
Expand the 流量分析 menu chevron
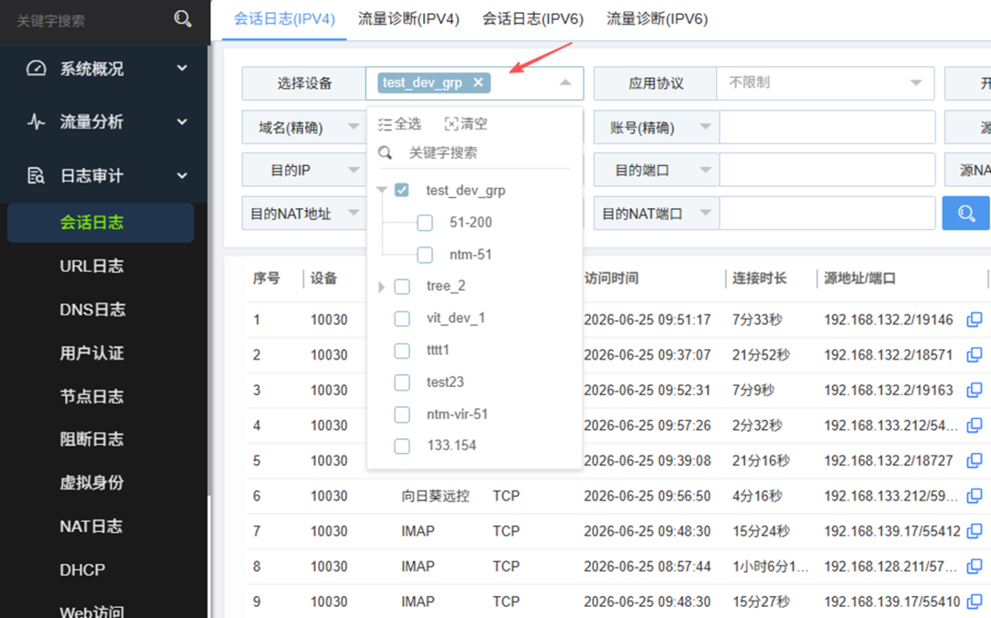182,121
